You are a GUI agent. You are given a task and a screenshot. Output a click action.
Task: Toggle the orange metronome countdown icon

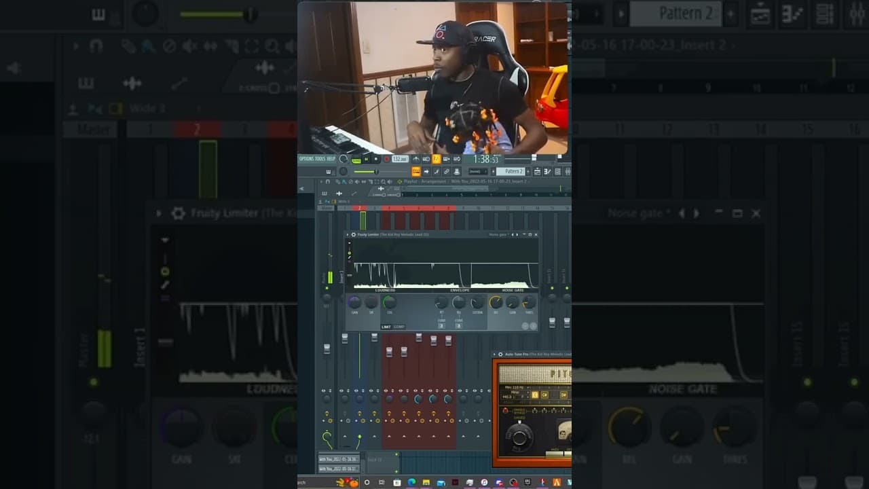[437, 159]
